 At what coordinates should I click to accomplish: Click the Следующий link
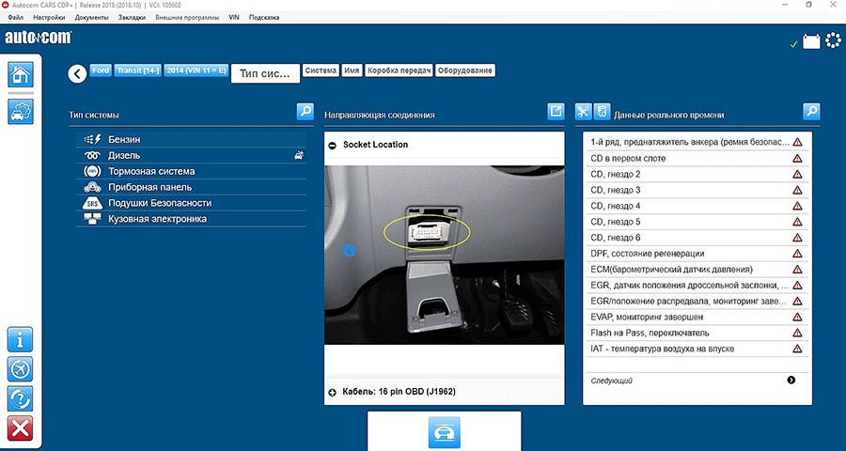tap(611, 381)
